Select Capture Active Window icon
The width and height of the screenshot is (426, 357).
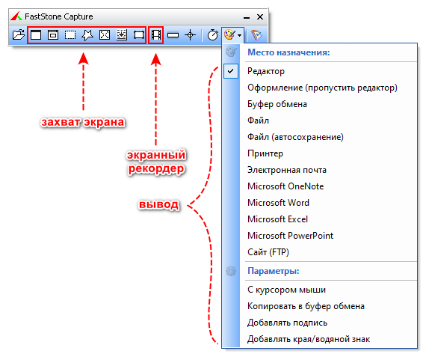coord(36,35)
